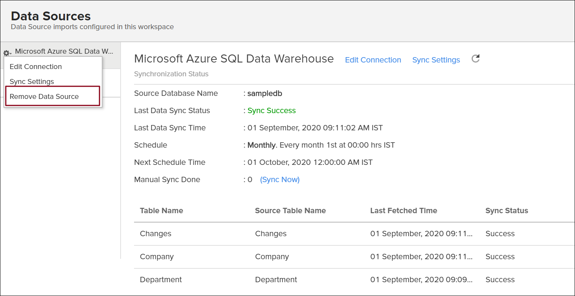This screenshot has width=575, height=296.
Task: Click the Source Table Name column header
Action: click(290, 210)
